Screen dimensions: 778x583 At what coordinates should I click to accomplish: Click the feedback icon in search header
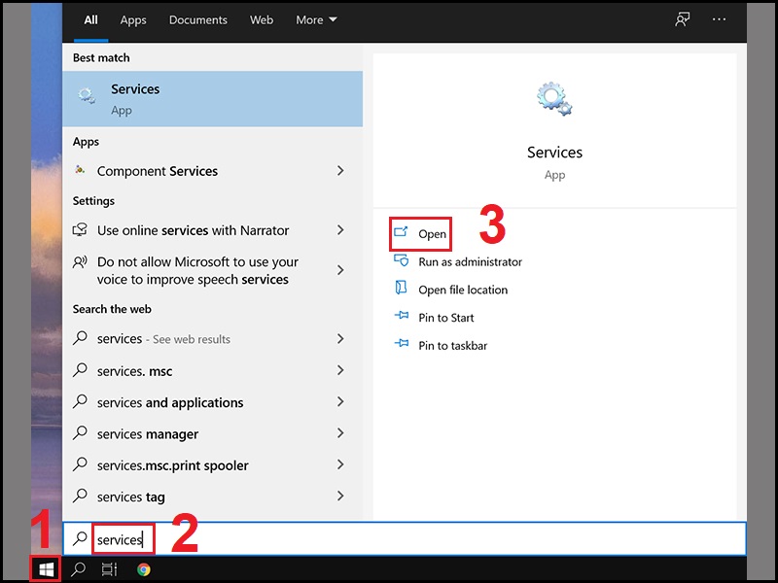[683, 19]
